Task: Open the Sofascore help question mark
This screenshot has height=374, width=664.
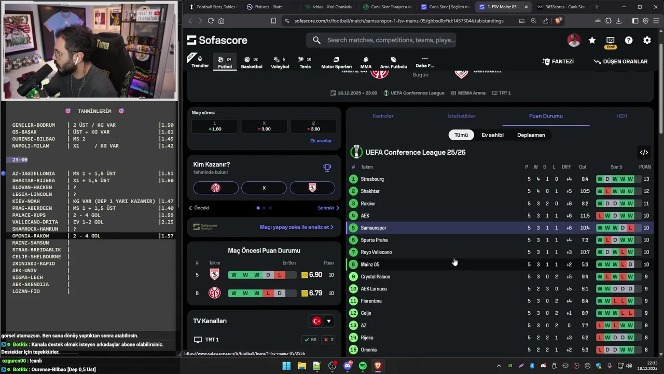Action: tap(629, 41)
